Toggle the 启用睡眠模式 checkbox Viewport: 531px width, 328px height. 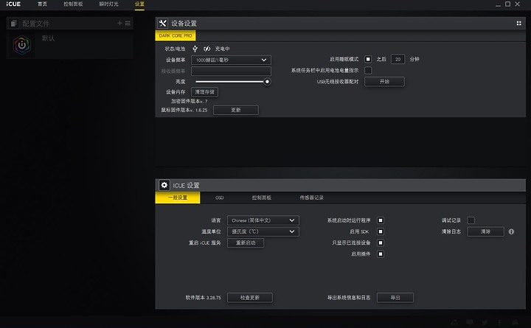(368, 59)
